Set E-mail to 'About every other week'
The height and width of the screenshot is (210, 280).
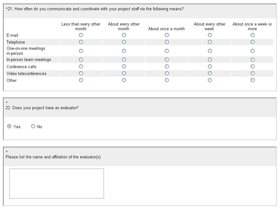tap(210, 35)
